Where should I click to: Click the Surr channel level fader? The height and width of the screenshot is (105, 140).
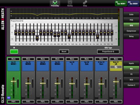(x=101, y=84)
